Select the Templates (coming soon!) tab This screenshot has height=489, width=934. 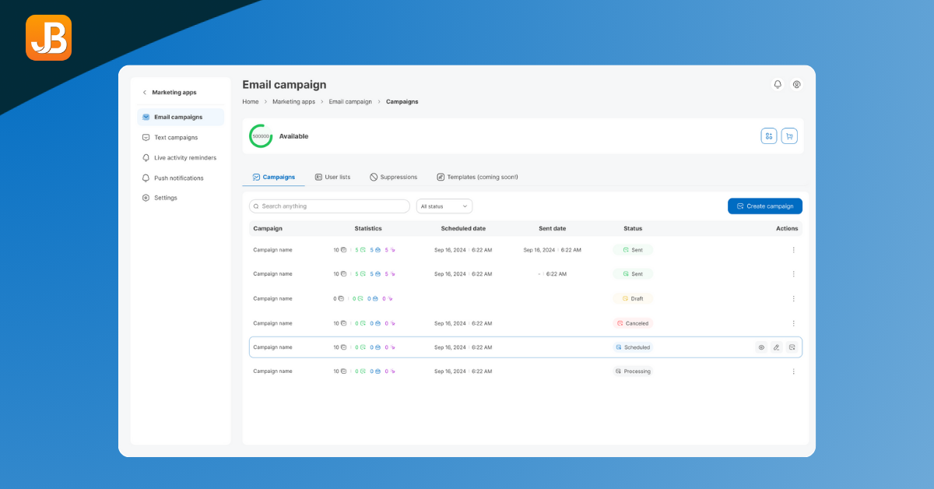click(x=477, y=177)
